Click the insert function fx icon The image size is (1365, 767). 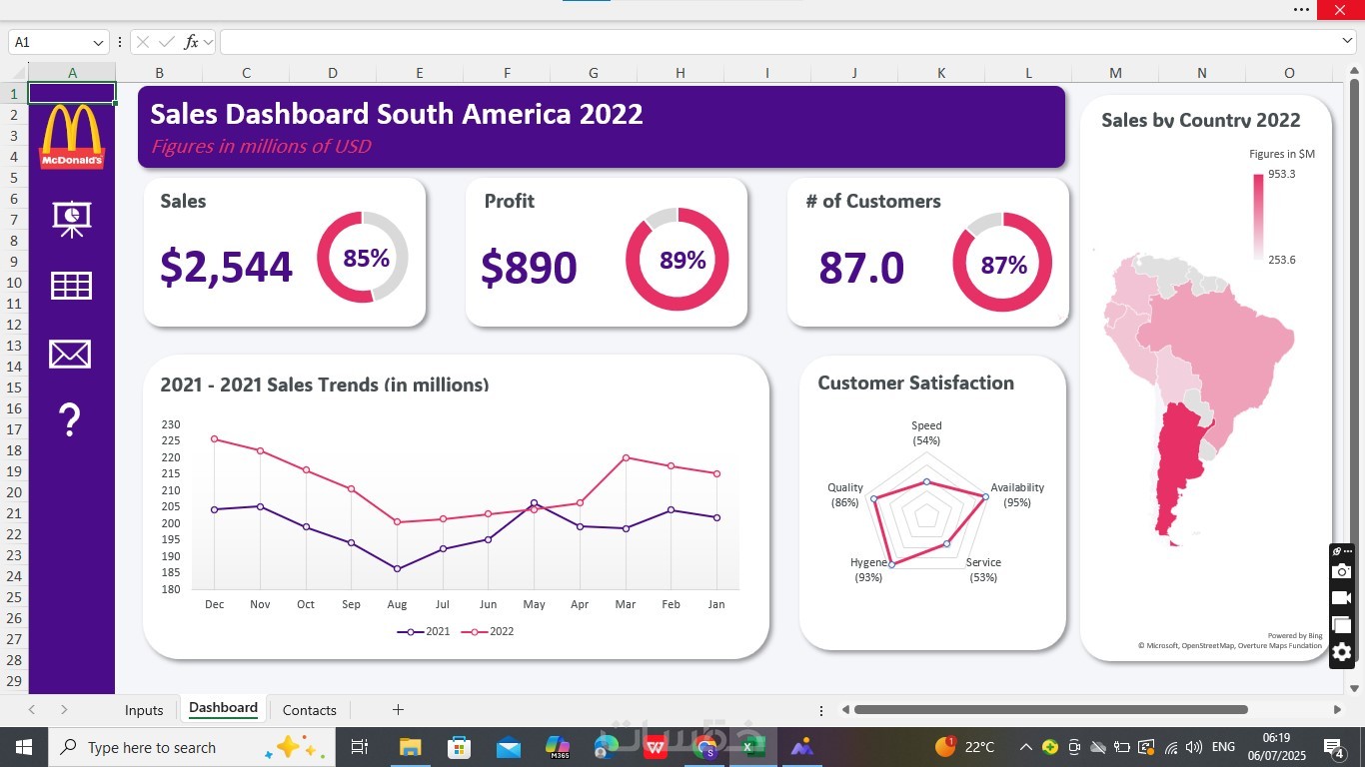[x=191, y=42]
